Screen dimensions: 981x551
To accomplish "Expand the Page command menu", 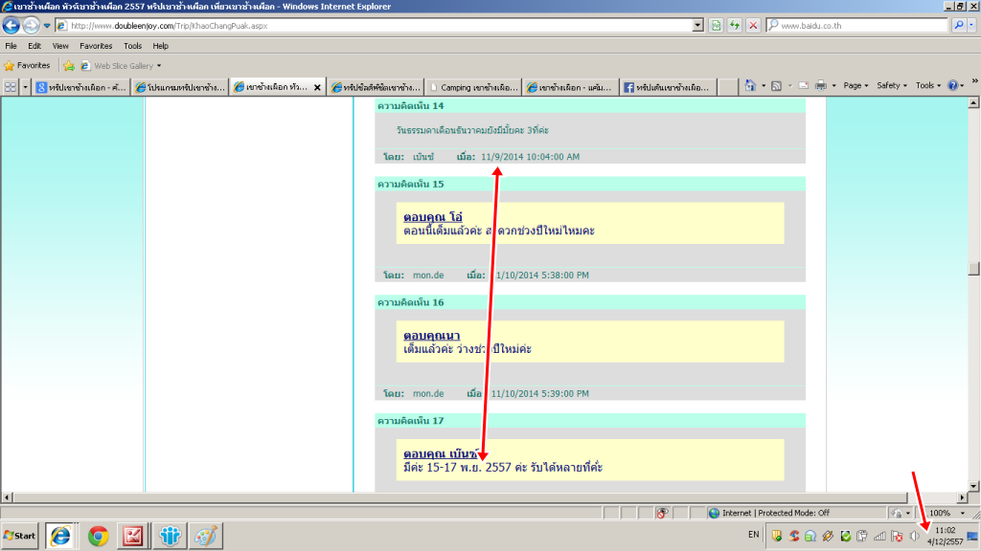I will click(856, 85).
